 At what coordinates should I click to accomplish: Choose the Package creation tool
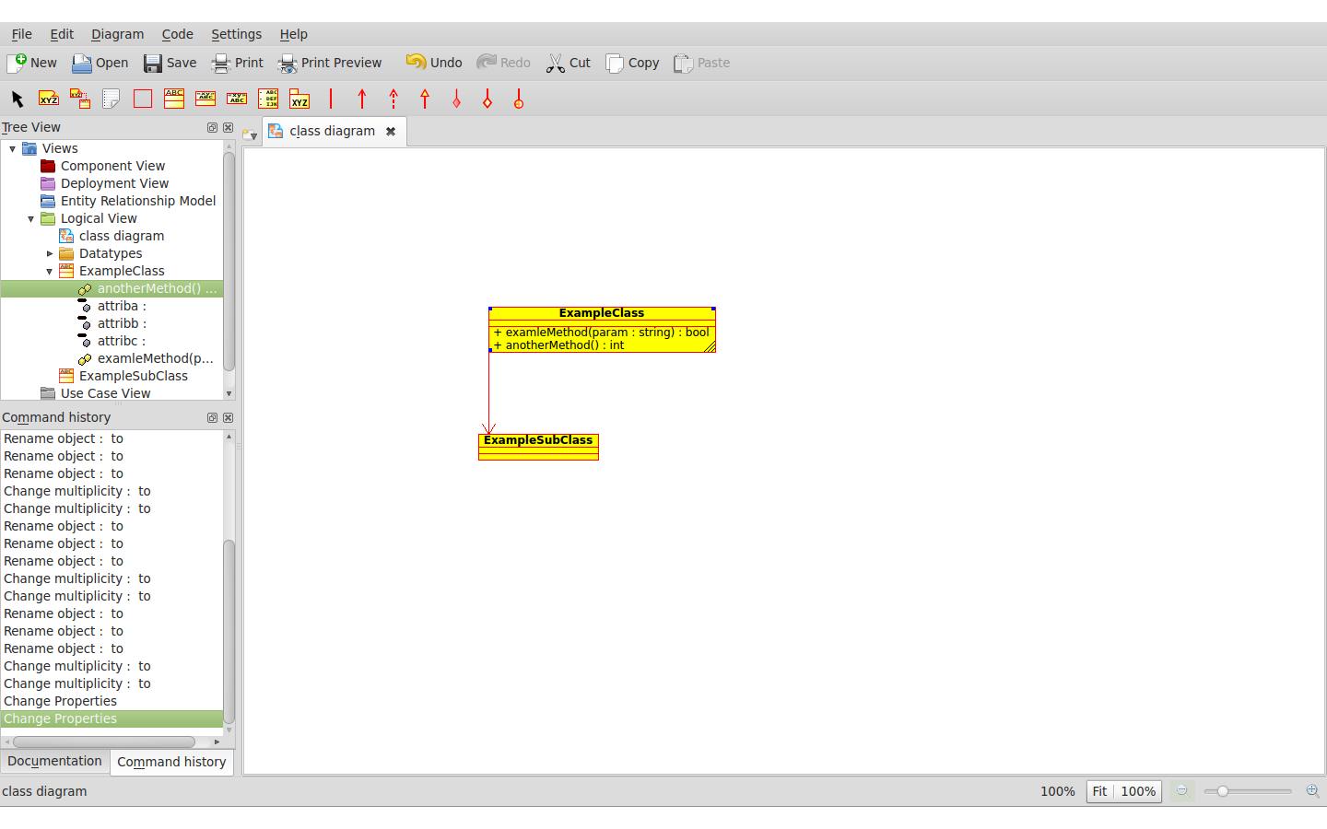click(x=299, y=99)
